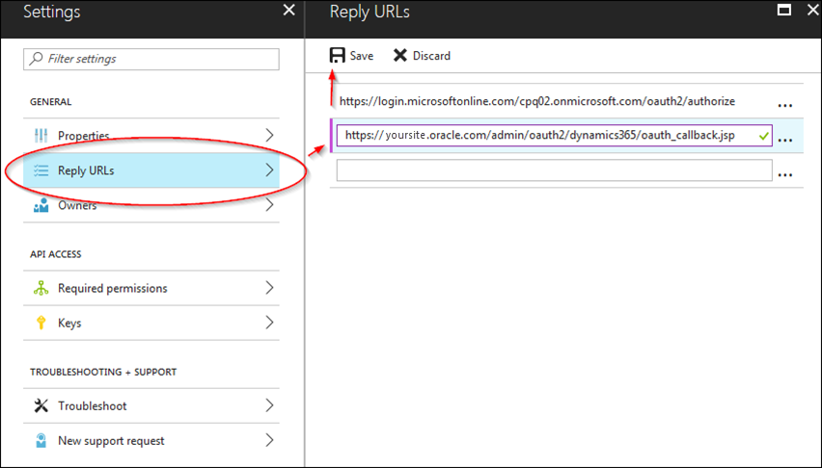Click the API ACCESS section heading
Viewport: 822px width, 468px height.
(x=56, y=254)
